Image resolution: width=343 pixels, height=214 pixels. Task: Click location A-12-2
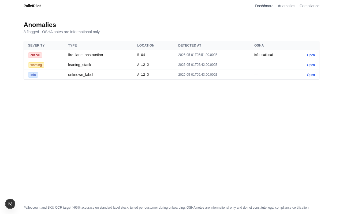coord(143,65)
